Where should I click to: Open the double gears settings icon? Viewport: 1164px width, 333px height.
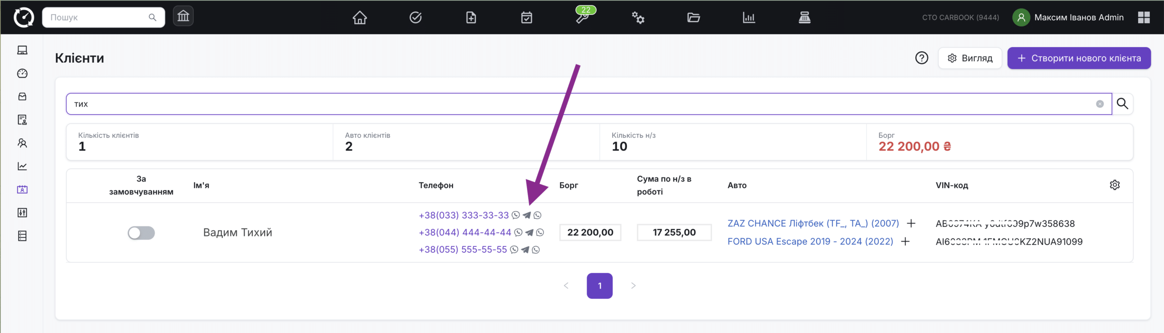click(x=638, y=18)
